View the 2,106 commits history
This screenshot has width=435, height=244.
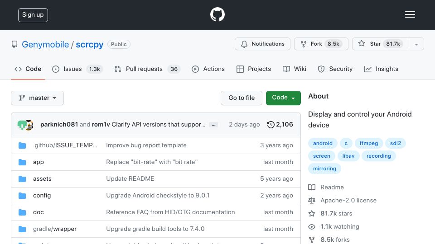(280, 125)
